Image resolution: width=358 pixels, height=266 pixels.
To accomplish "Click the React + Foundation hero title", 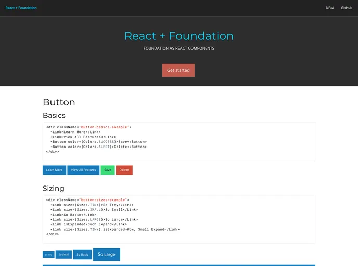I will pos(179,36).
